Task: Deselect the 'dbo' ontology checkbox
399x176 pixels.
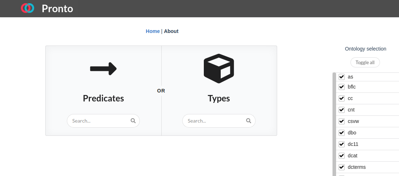Action: tap(341, 133)
